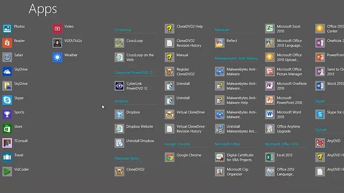344x193 pixels.
Task: Open Malwarebytes Anti-Malware Help icon
Action: click(x=220, y=100)
